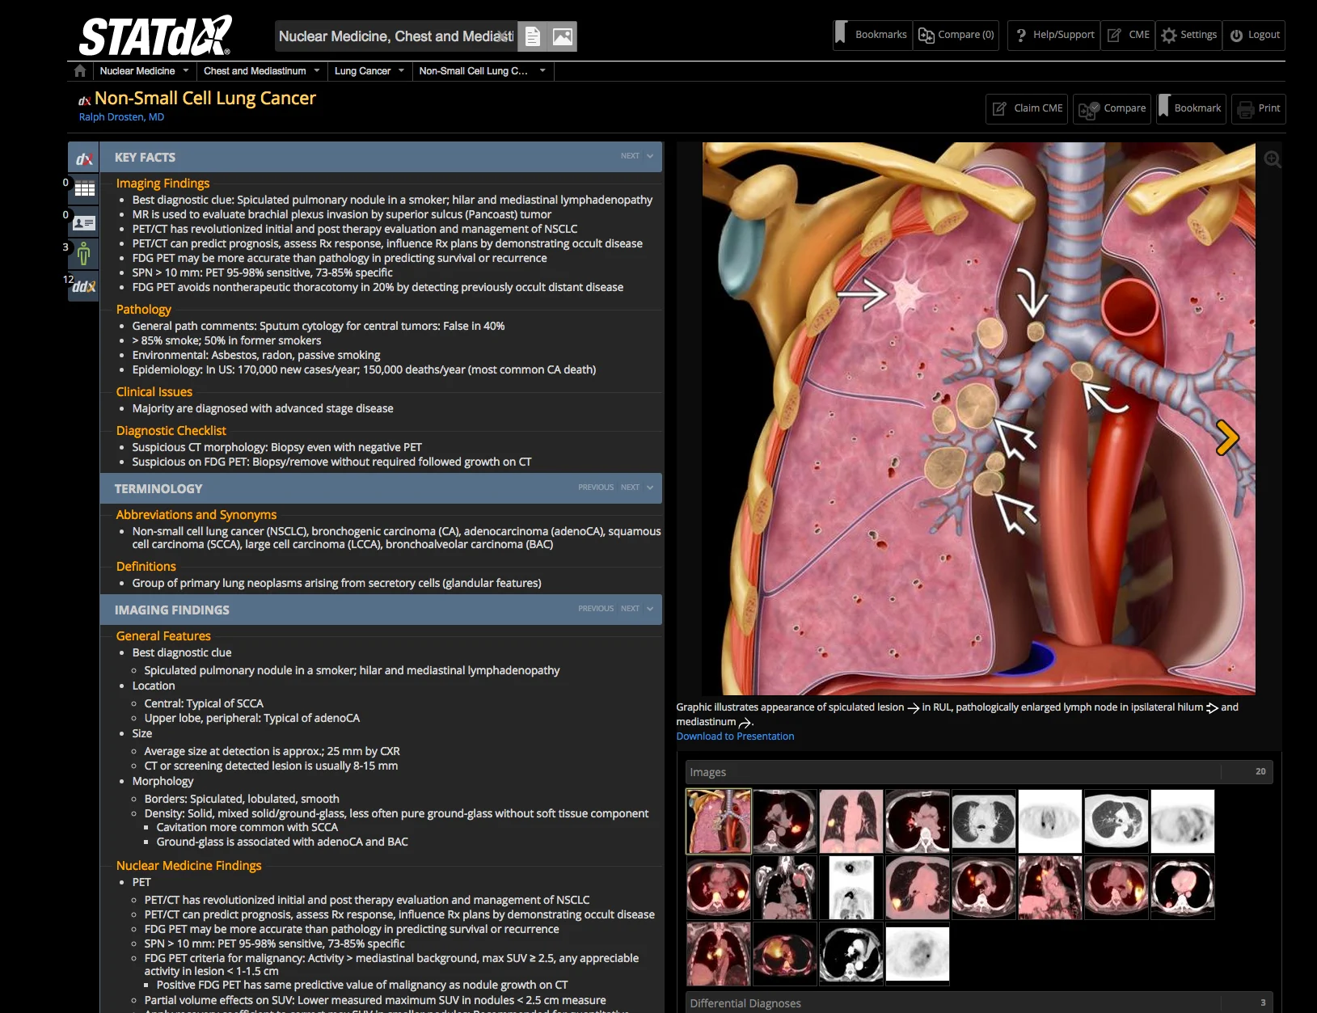This screenshot has height=1013, width=1317.
Task: Open the anatomy figure sidebar icon
Action: [84, 255]
